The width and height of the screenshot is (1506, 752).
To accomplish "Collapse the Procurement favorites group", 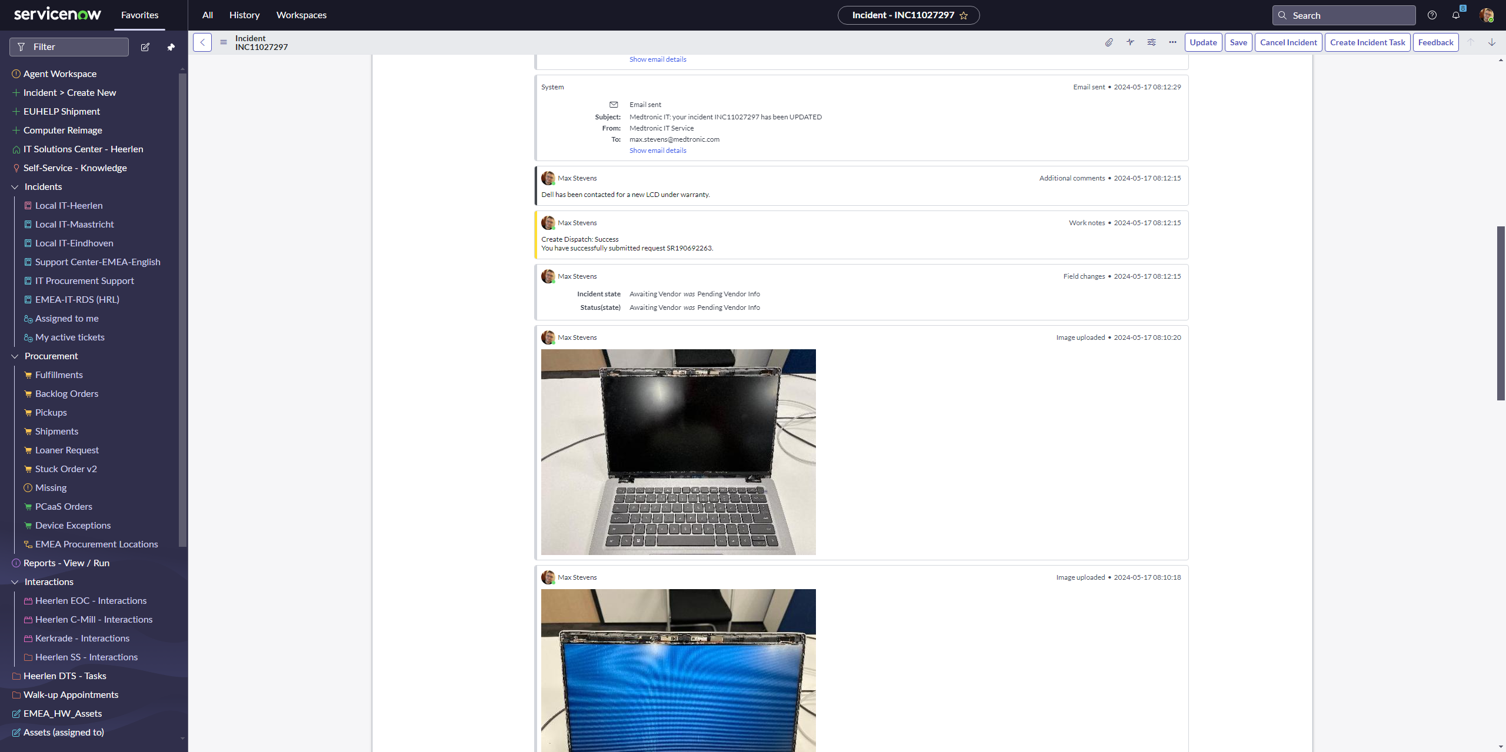I will pos(15,356).
